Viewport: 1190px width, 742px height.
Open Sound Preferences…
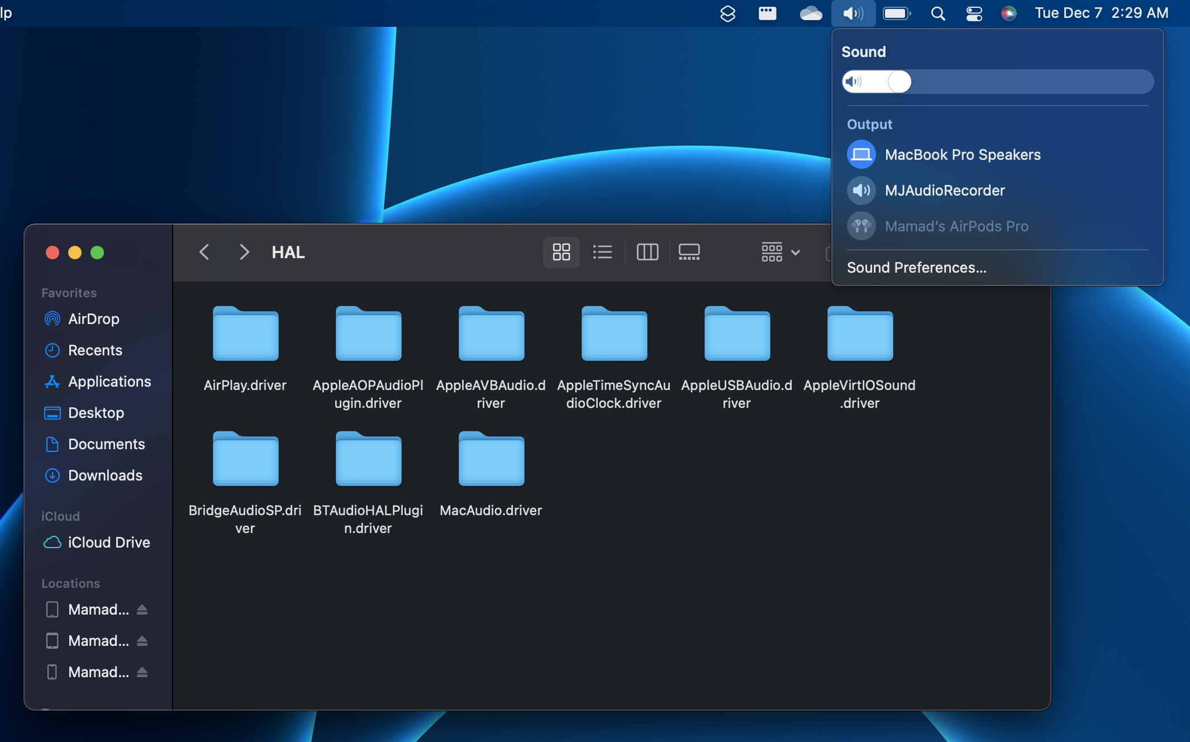916,268
